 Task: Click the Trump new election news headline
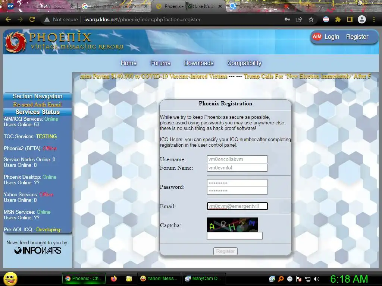[x=307, y=77]
